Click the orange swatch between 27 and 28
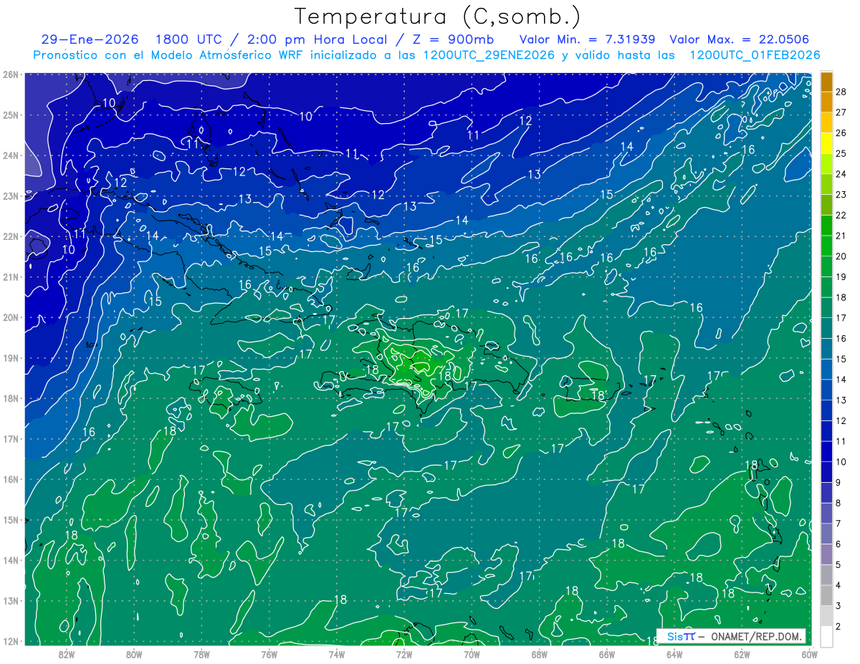 [x=826, y=102]
